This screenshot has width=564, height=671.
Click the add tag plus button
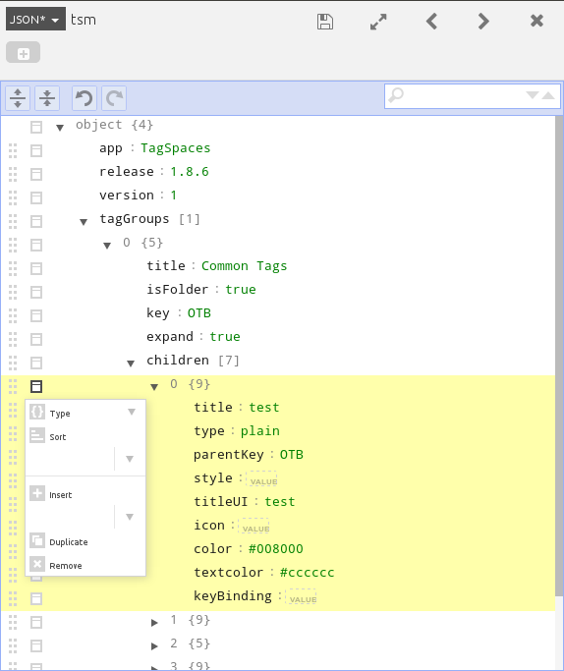click(24, 52)
